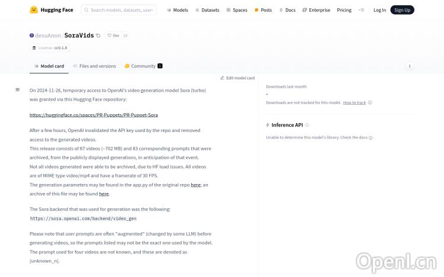The image size is (444, 277).
Task: Expand the navigation more-options menu
Action: coord(361,10)
